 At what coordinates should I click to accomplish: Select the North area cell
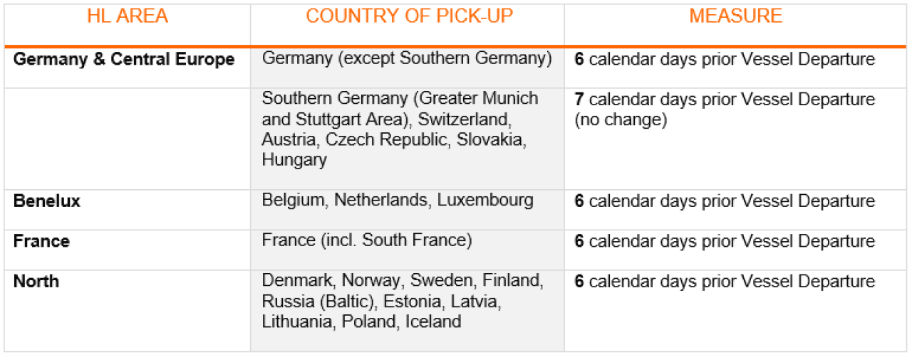(x=36, y=281)
